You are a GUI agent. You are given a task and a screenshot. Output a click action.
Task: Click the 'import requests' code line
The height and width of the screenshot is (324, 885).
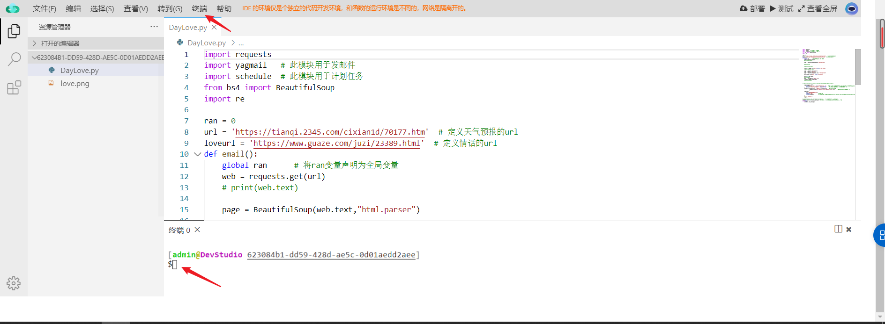pos(238,54)
